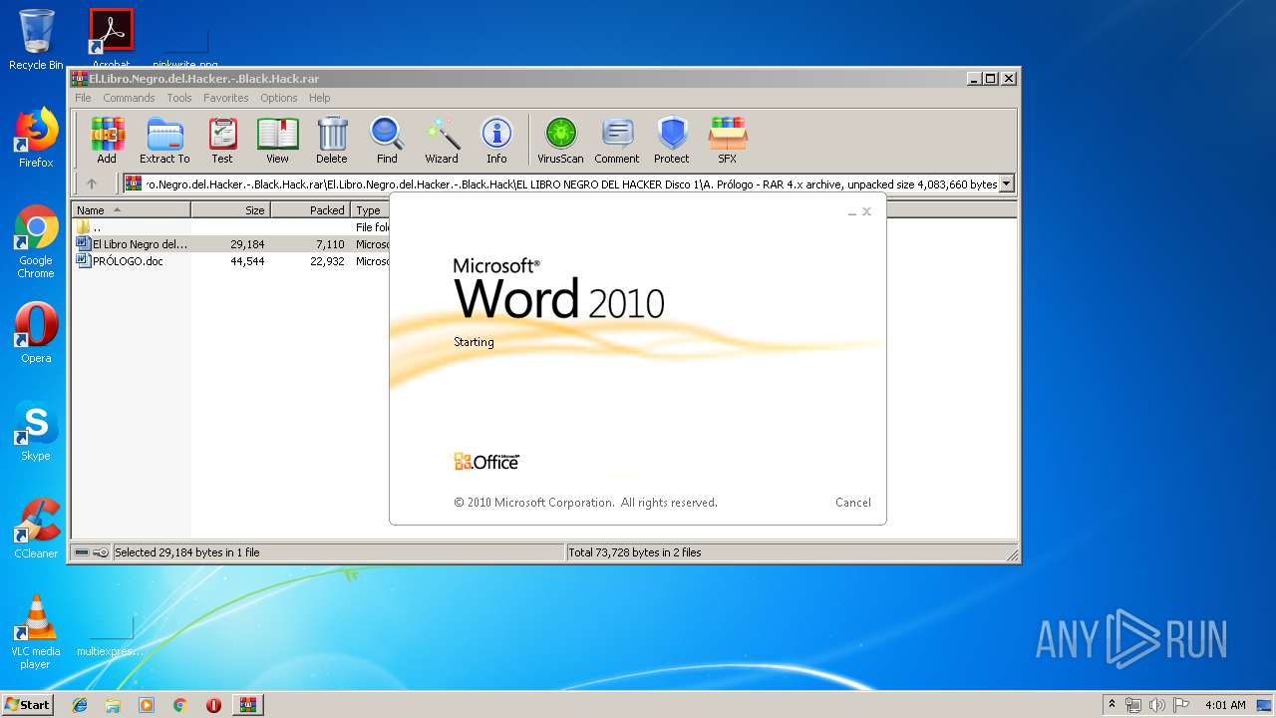Open the Find magnifier tool
The width and height of the screenshot is (1276, 718).
(387, 140)
